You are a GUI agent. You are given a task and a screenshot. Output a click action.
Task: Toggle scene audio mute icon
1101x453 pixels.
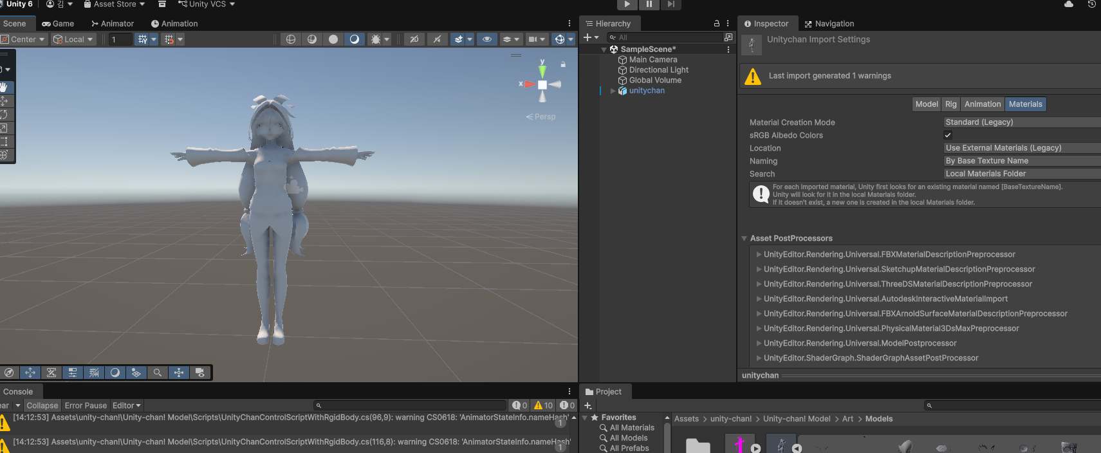(437, 39)
